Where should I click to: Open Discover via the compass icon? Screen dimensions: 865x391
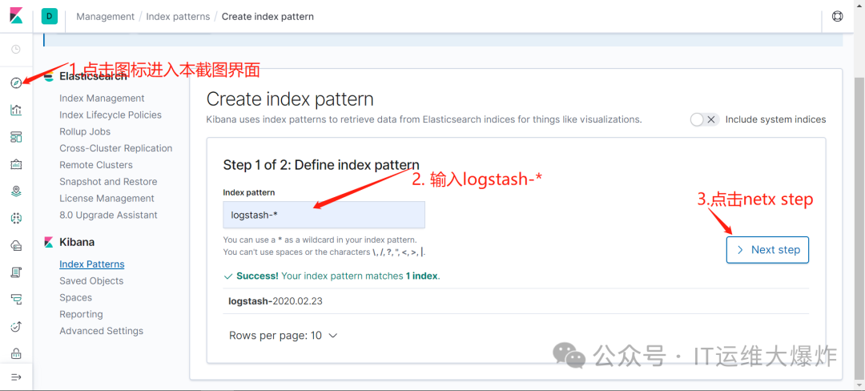pyautogui.click(x=16, y=83)
